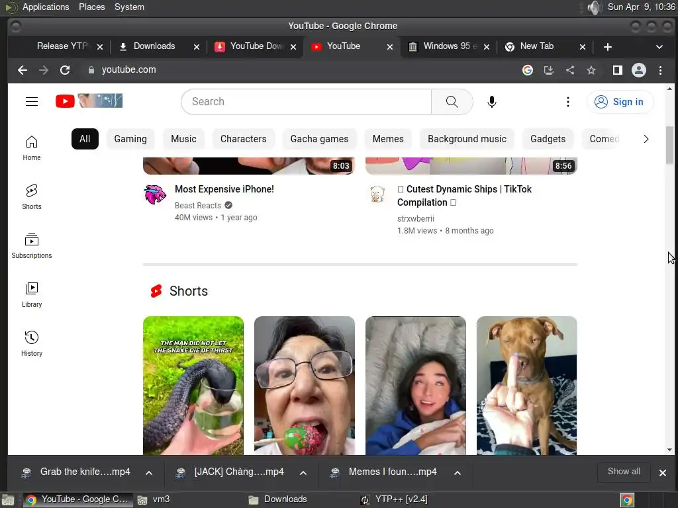The image size is (678, 508).
Task: Filter by Music chip
Action: coord(183,139)
